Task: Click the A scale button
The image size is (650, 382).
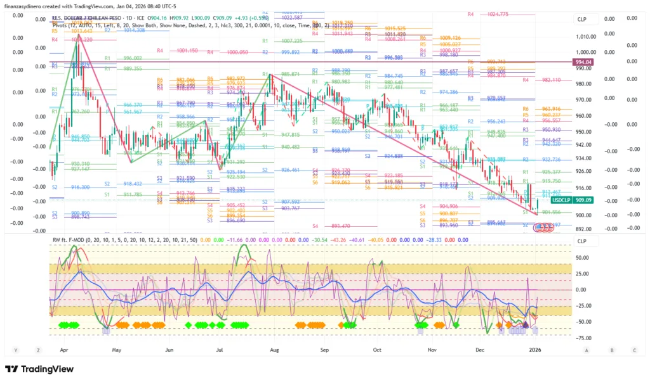Action: click(x=587, y=349)
